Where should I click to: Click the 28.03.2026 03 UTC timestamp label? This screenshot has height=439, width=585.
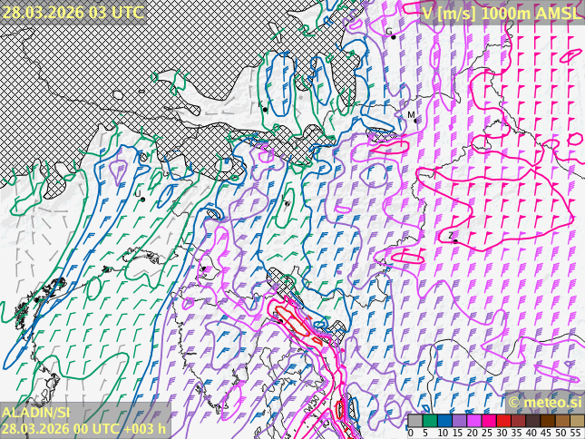[73, 12]
